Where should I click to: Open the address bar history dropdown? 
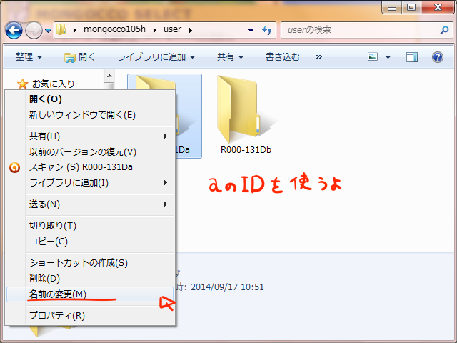pos(251,31)
